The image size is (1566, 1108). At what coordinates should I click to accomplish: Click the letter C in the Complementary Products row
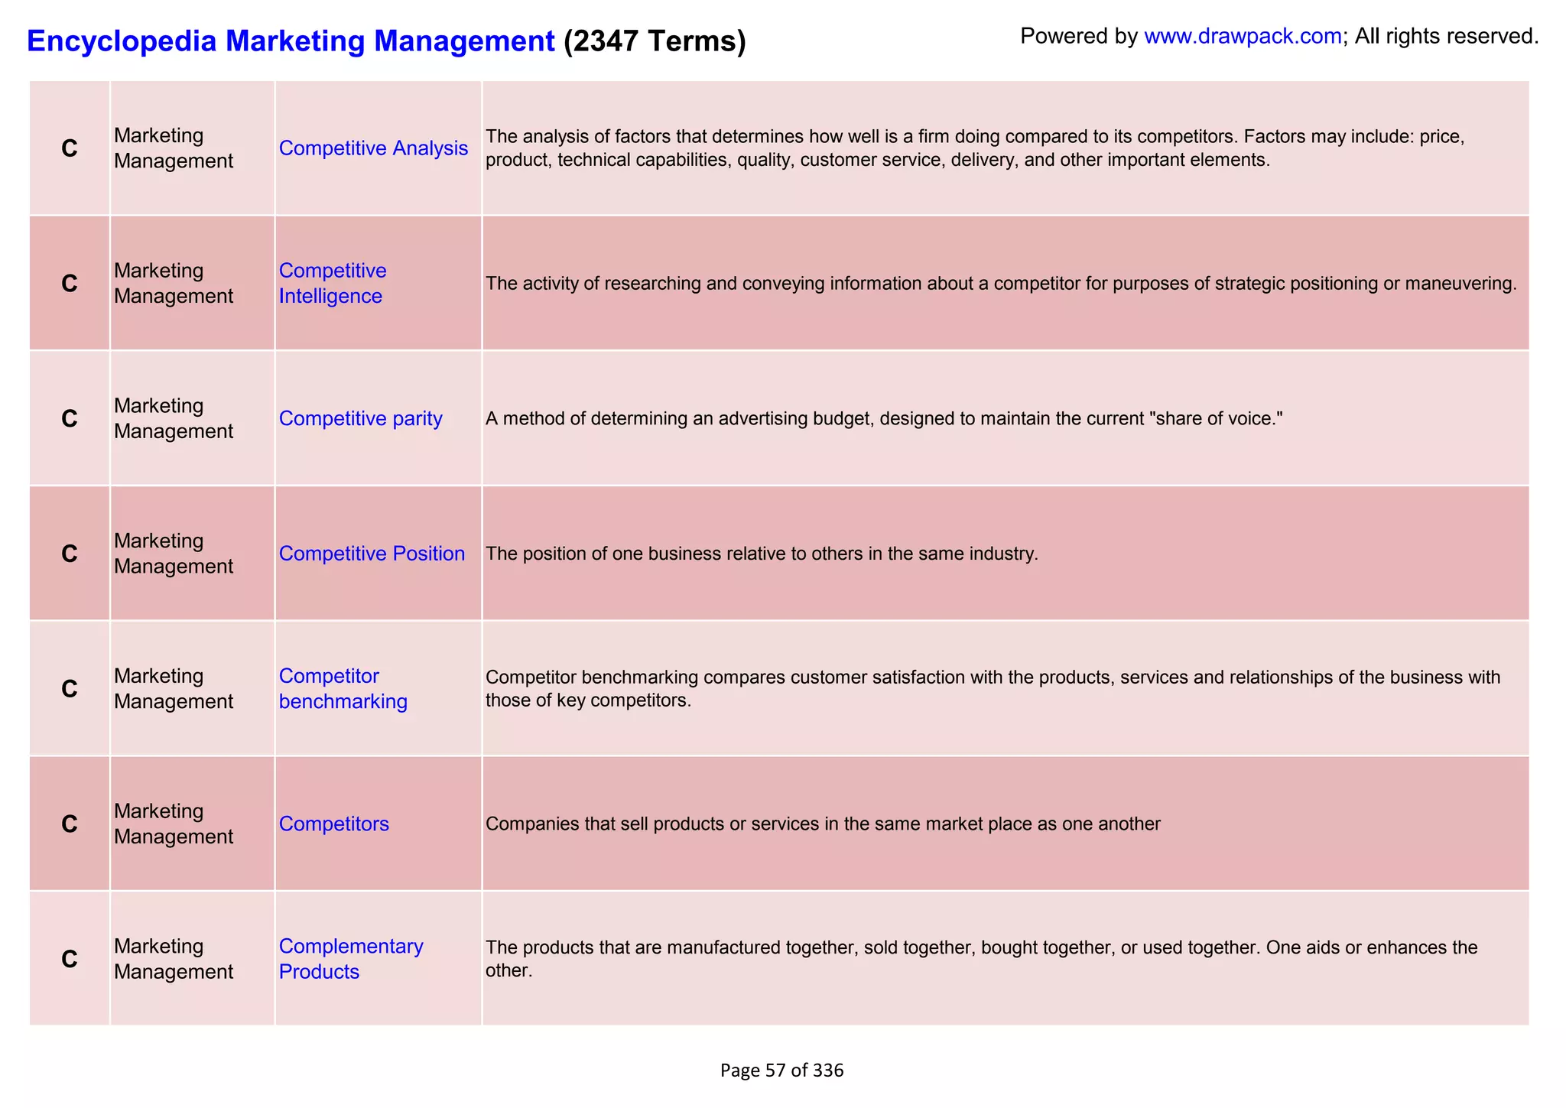click(x=70, y=959)
